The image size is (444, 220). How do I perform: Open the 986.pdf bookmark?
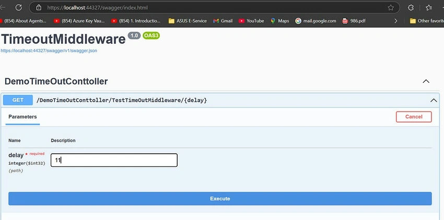pyautogui.click(x=354, y=21)
